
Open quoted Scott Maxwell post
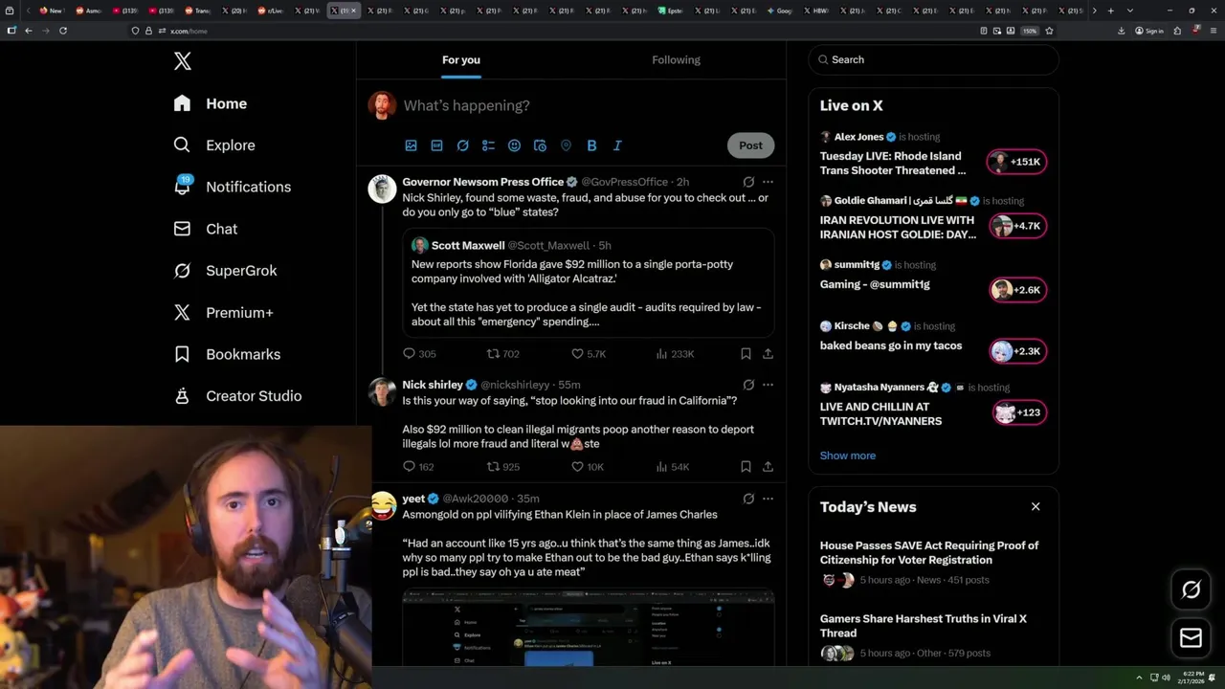[x=589, y=282]
